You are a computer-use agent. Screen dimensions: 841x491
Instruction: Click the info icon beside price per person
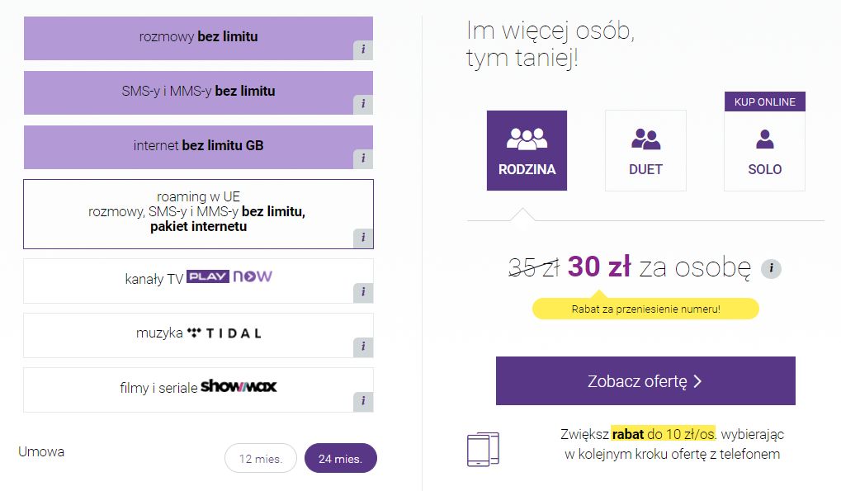click(x=772, y=268)
